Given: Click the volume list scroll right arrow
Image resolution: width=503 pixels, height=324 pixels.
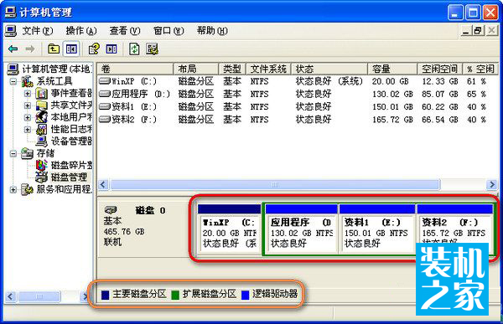Looking at the screenshot, I should pos(491,184).
